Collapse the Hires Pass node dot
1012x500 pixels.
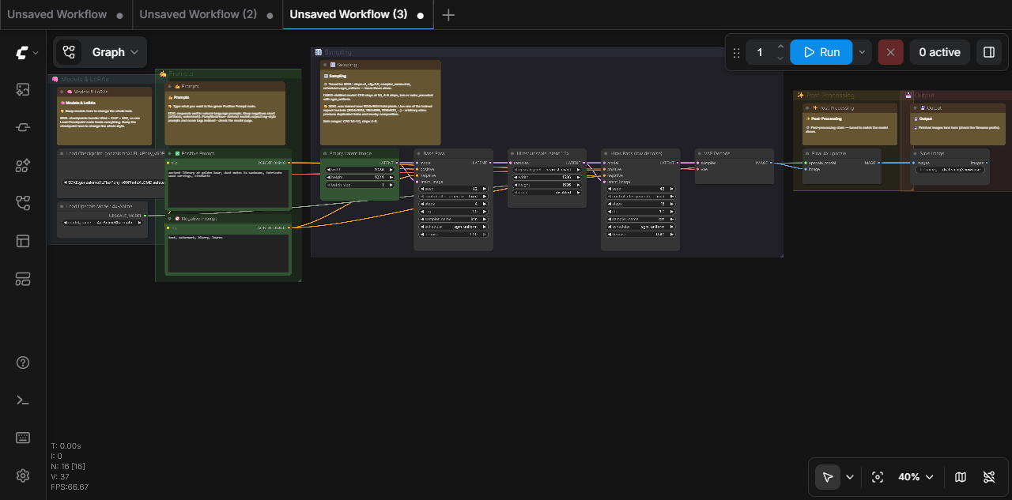click(606, 153)
